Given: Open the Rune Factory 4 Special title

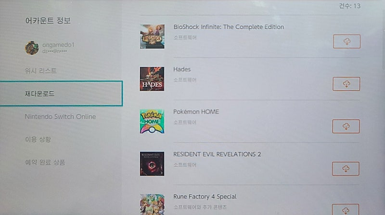Looking at the screenshot, I should pyautogui.click(x=205, y=197).
